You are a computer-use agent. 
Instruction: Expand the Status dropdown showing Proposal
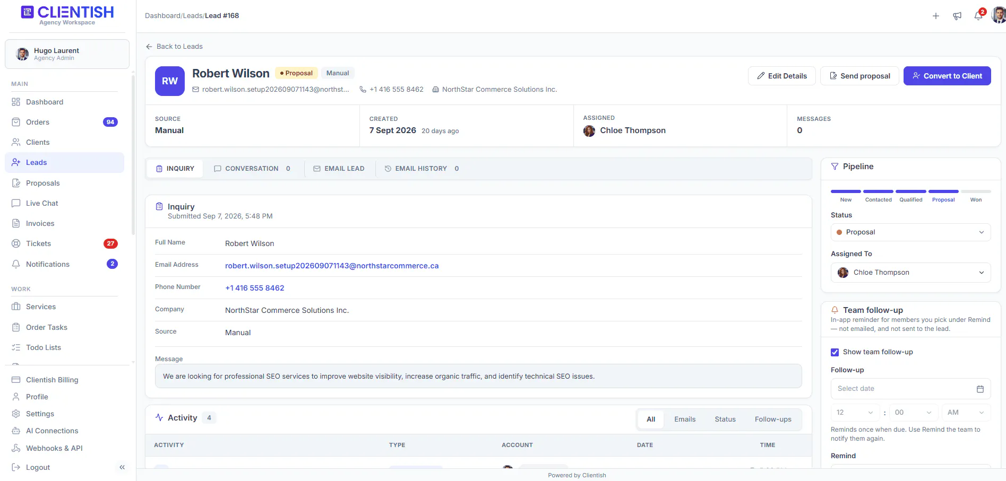910,232
